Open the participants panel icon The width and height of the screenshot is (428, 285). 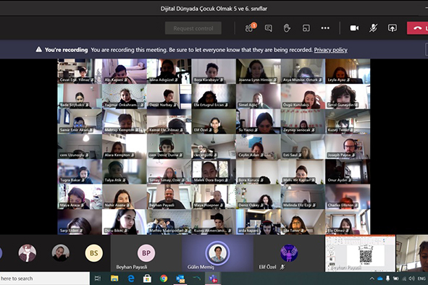point(250,27)
